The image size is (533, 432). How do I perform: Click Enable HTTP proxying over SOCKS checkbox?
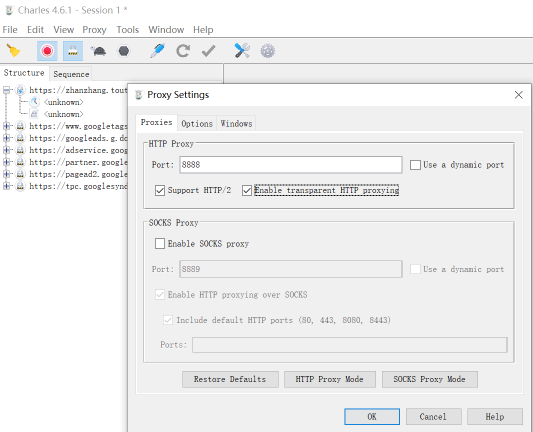tap(160, 294)
